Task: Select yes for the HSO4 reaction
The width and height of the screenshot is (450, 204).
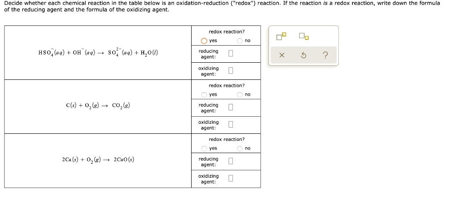Action: click(x=204, y=41)
